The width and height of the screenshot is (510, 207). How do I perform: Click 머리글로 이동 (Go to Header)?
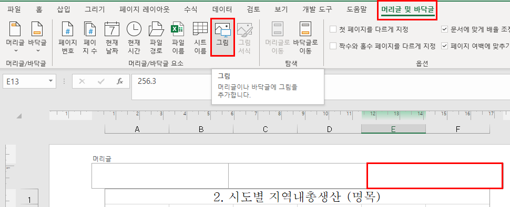coord(278,37)
